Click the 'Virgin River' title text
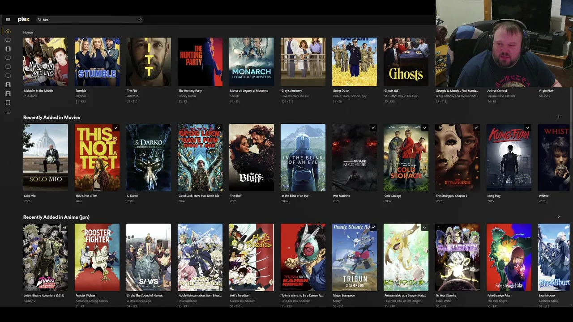Viewport: 573px width, 322px height. point(546,91)
